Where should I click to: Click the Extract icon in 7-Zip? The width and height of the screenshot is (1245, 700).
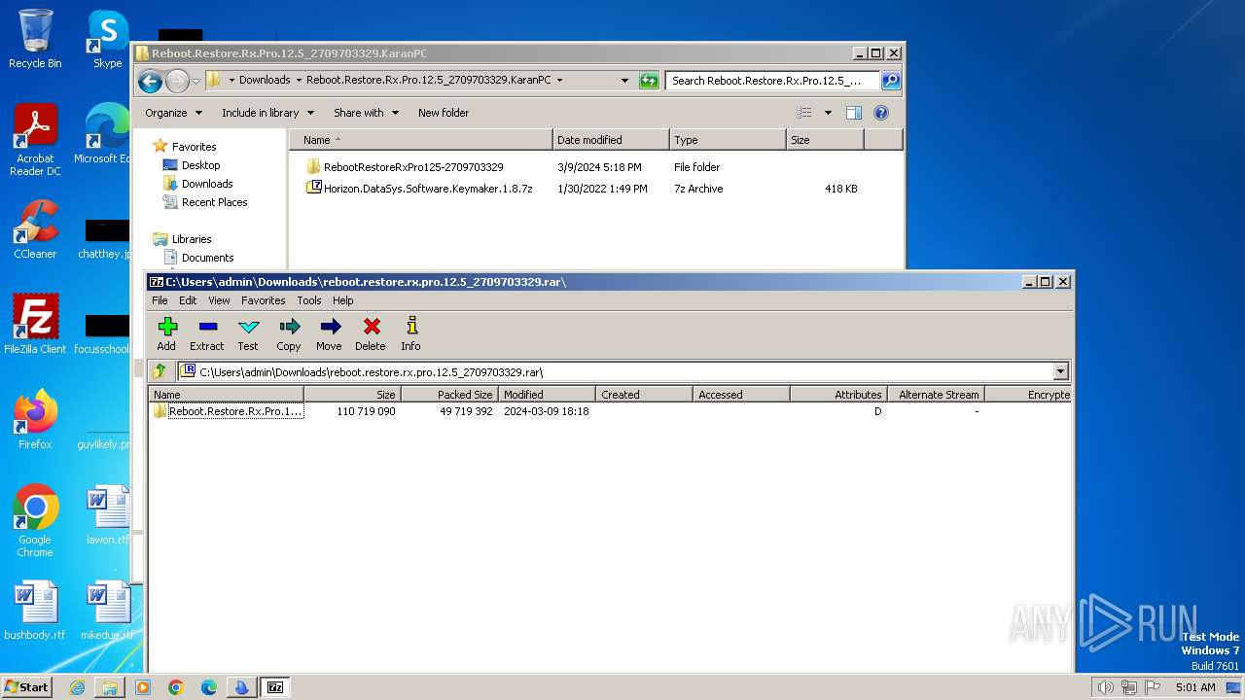tap(206, 333)
